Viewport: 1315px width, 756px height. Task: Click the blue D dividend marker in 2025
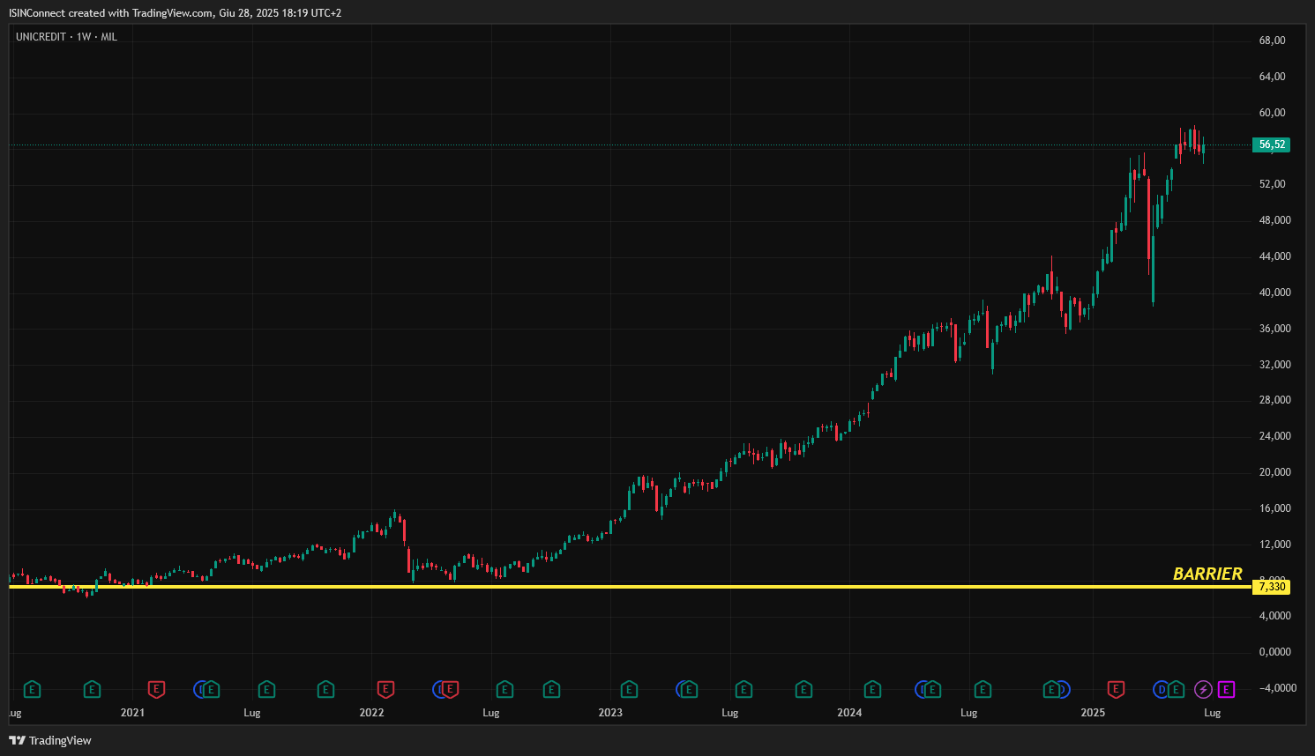tap(1162, 689)
